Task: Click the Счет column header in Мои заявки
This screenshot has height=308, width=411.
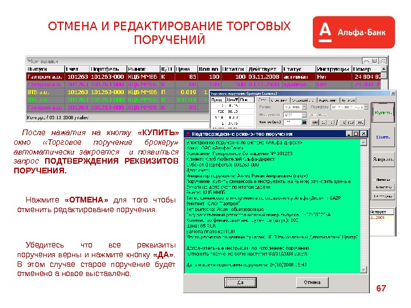Action: click(x=77, y=69)
